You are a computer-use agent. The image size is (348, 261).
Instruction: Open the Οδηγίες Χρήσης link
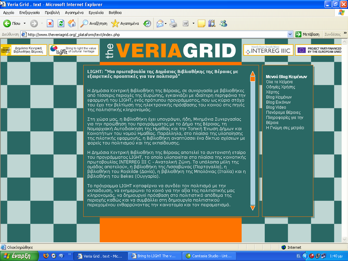click(x=280, y=87)
